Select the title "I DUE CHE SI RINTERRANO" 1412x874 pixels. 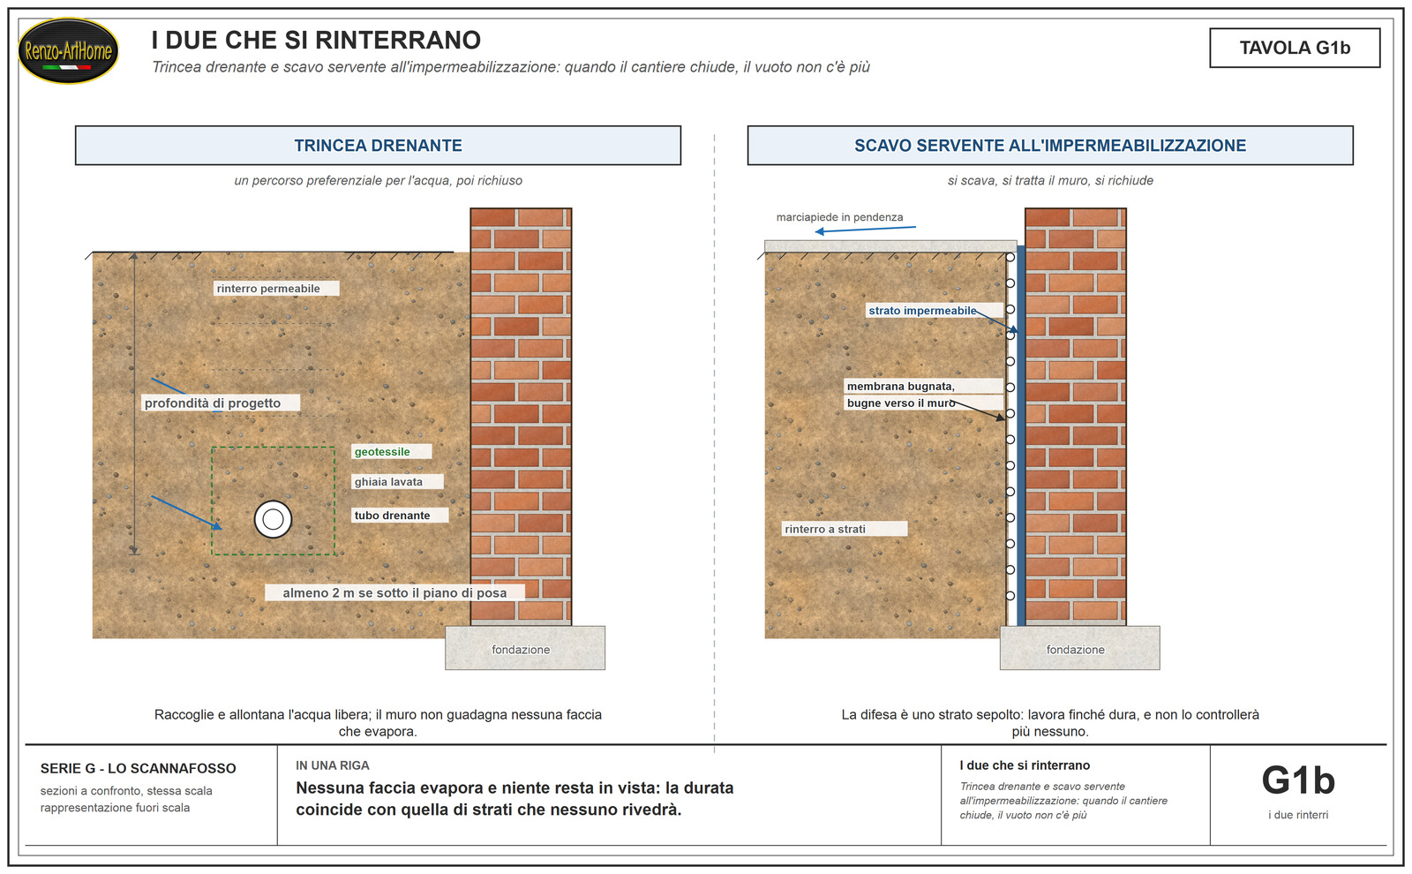coord(316,40)
